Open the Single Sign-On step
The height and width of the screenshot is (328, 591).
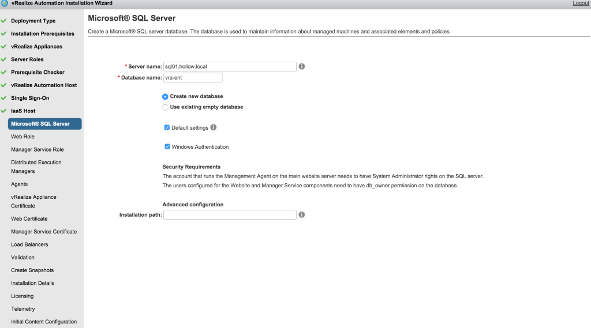point(30,98)
